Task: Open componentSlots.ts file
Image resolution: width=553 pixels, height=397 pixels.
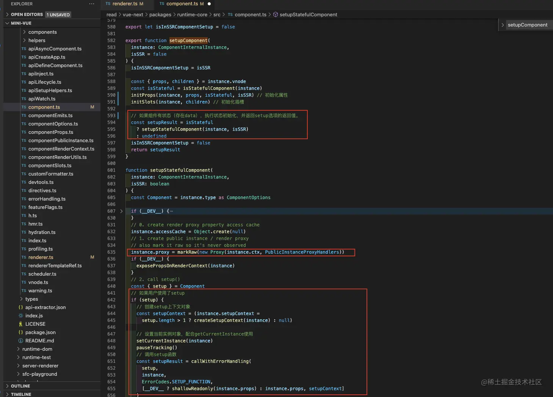Action: 50,166
